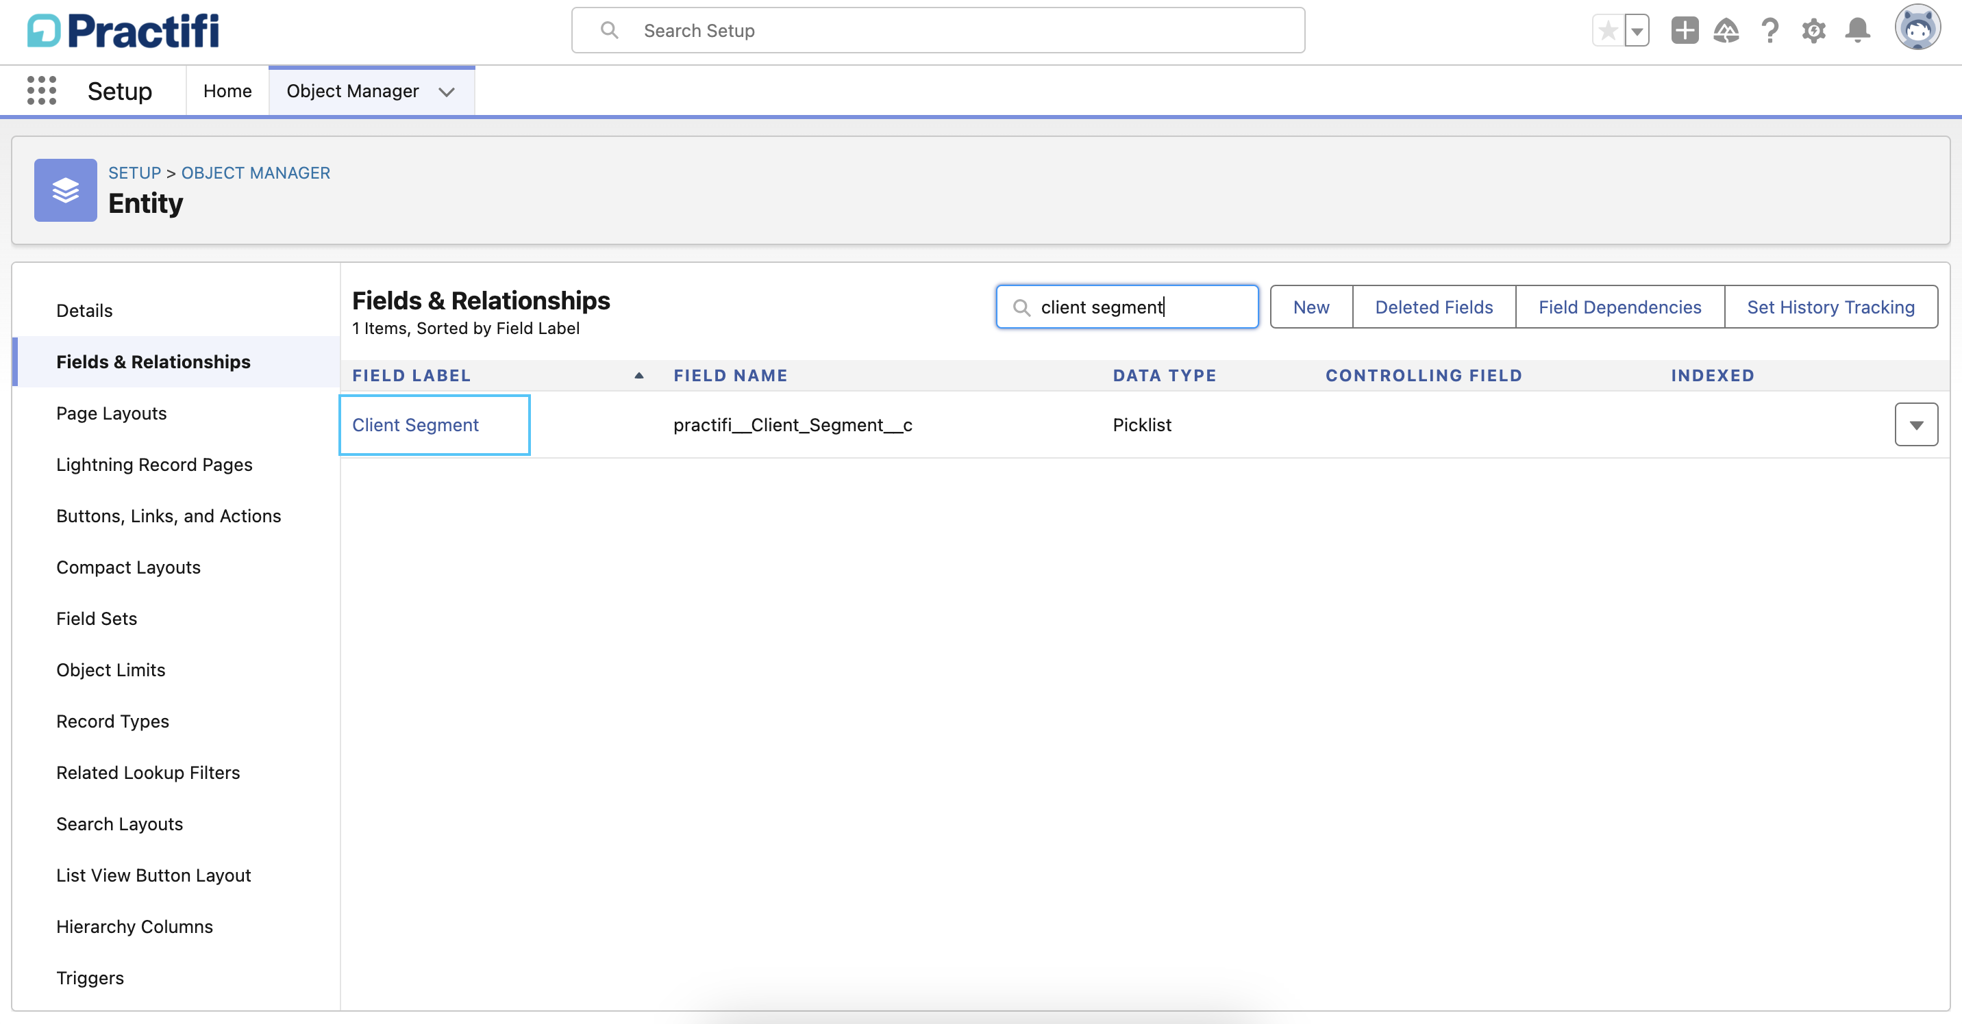Image resolution: width=1962 pixels, height=1024 pixels.
Task: Open the Setup gear icon
Action: 1813,30
